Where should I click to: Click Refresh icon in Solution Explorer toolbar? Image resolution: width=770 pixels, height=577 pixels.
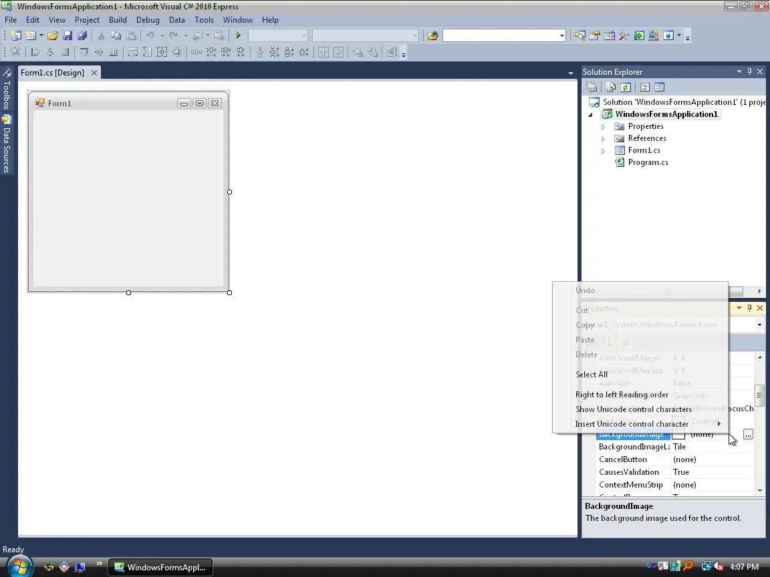coord(625,87)
